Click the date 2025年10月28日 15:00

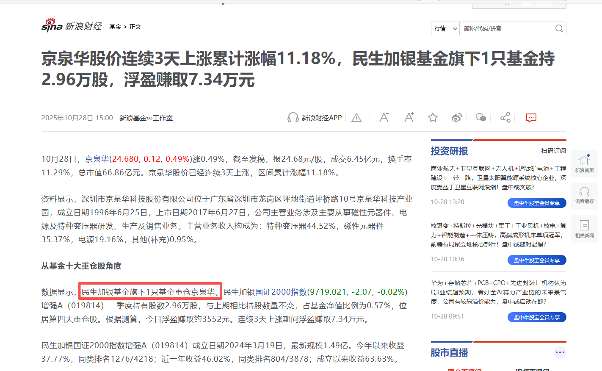coord(77,118)
